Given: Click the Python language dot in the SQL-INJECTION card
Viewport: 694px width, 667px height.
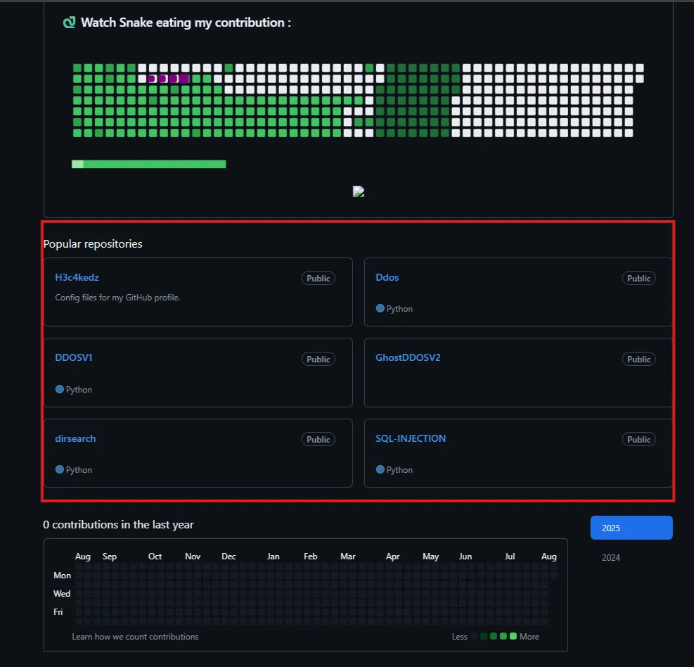Looking at the screenshot, I should 380,469.
